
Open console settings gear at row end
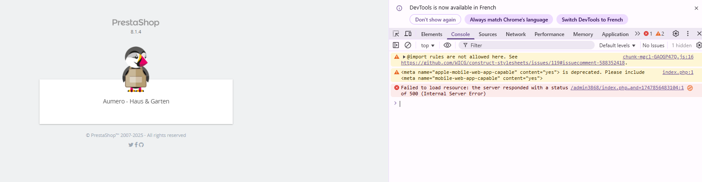[699, 45]
